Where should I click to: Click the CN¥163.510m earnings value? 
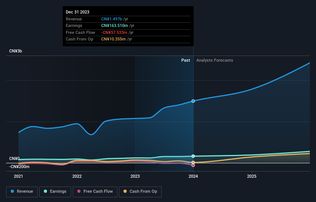pyautogui.click(x=114, y=25)
